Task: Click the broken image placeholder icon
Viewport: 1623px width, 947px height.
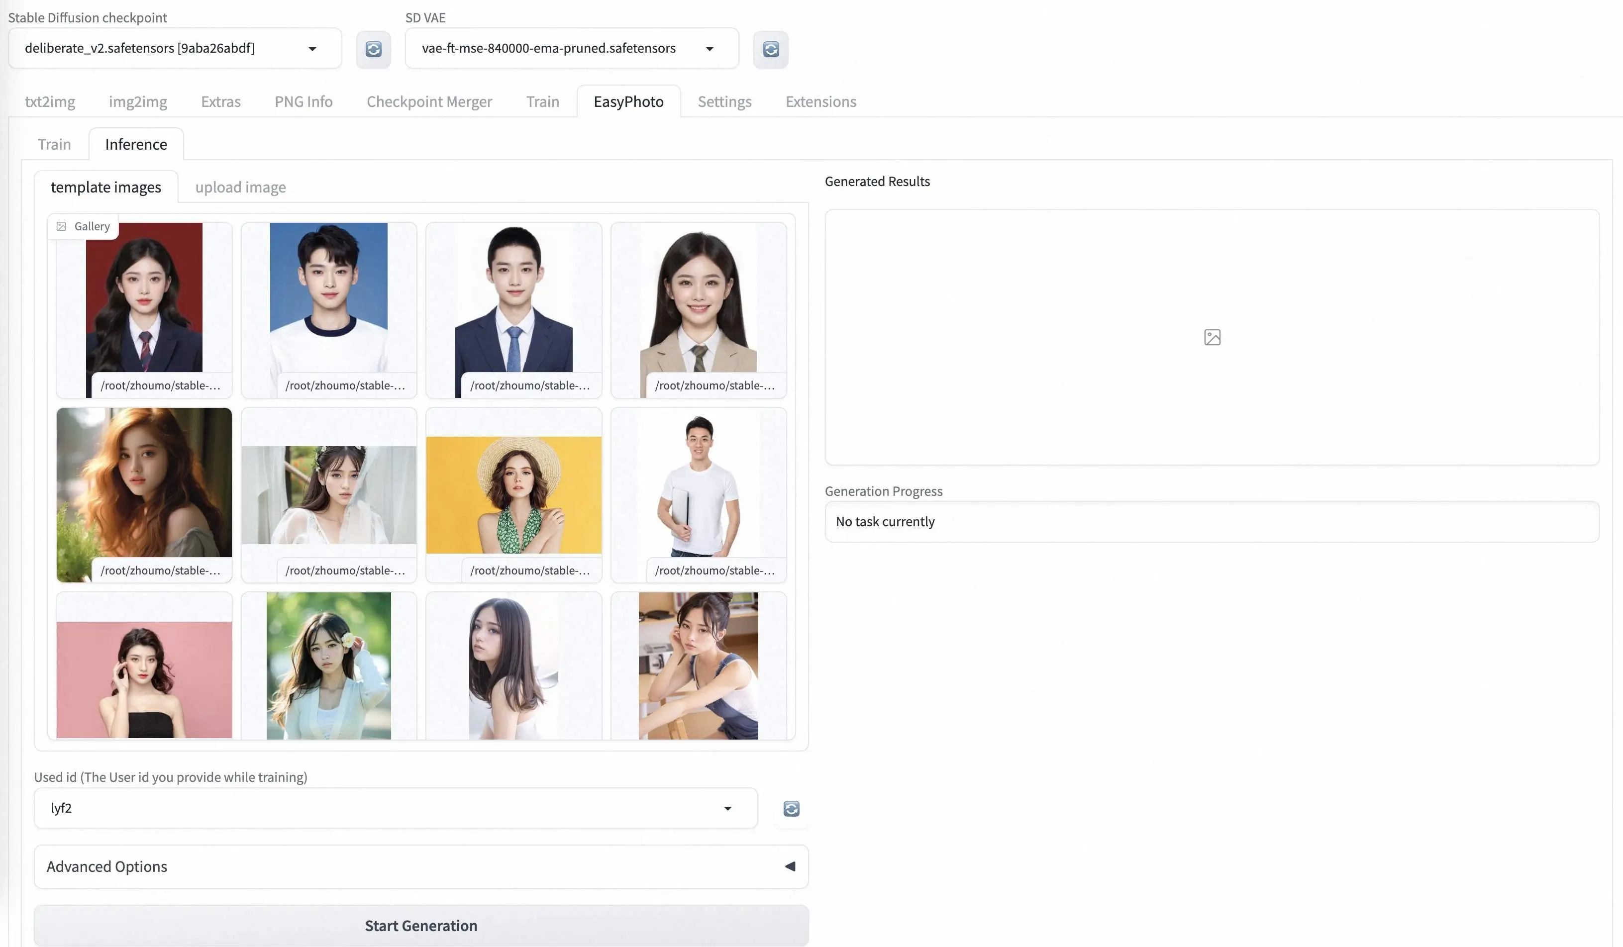Action: tap(1212, 336)
